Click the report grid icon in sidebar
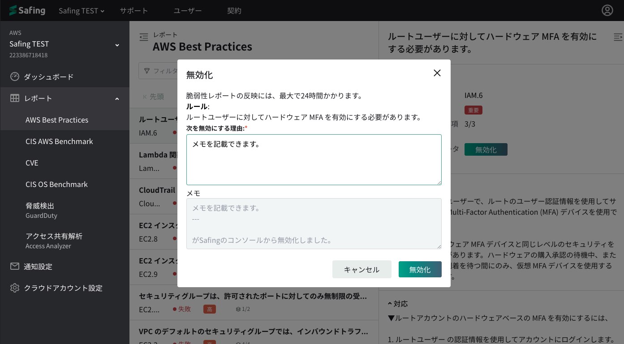The height and width of the screenshot is (344, 624). point(15,98)
